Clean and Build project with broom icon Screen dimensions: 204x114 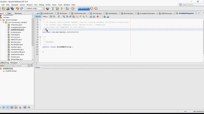(57, 9)
